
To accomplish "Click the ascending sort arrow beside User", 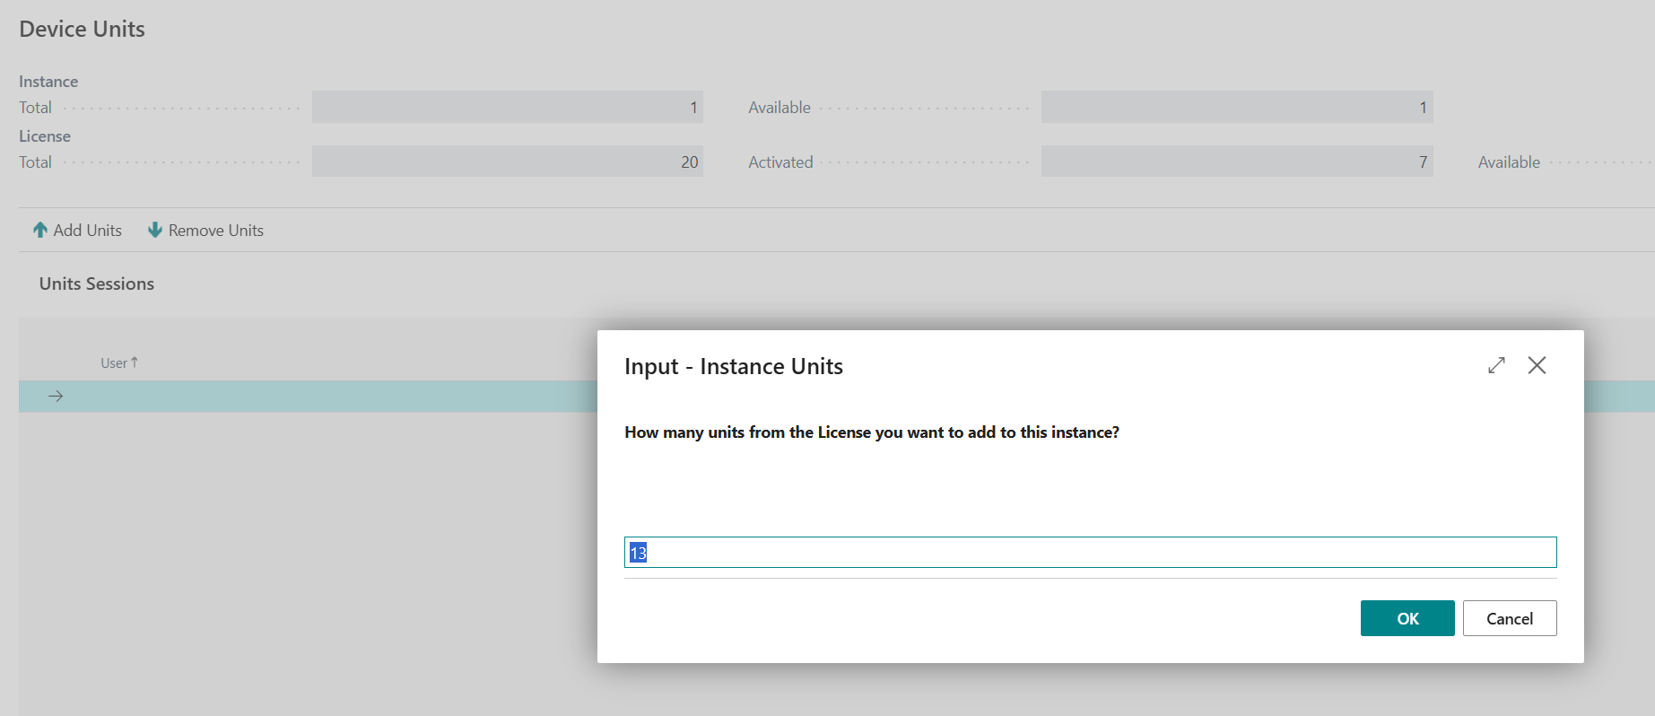I will point(135,362).
